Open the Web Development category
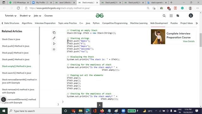The height and width of the screenshot is (114, 202). (x=159, y=23)
